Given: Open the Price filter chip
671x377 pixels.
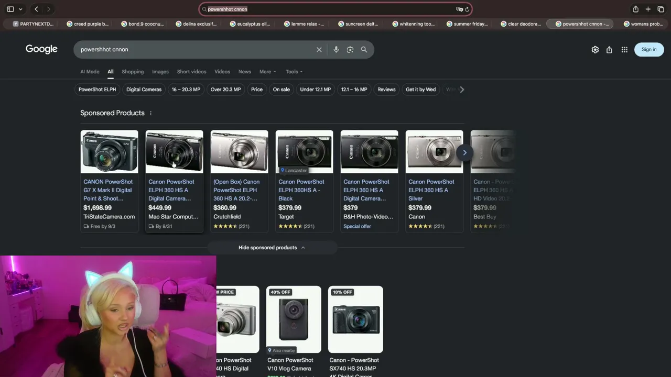Looking at the screenshot, I should click(x=257, y=90).
